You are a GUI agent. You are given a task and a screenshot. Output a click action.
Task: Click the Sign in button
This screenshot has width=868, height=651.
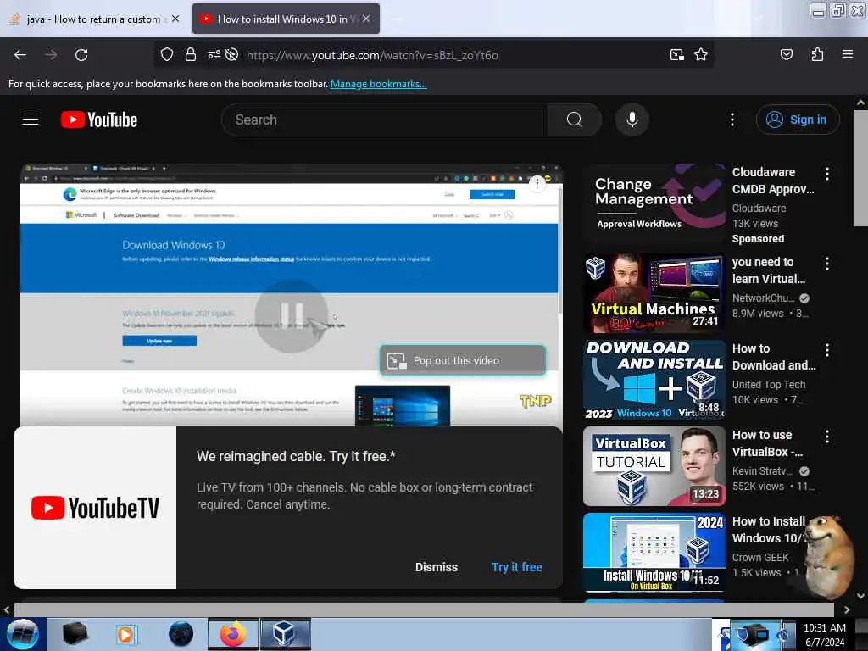[797, 120]
